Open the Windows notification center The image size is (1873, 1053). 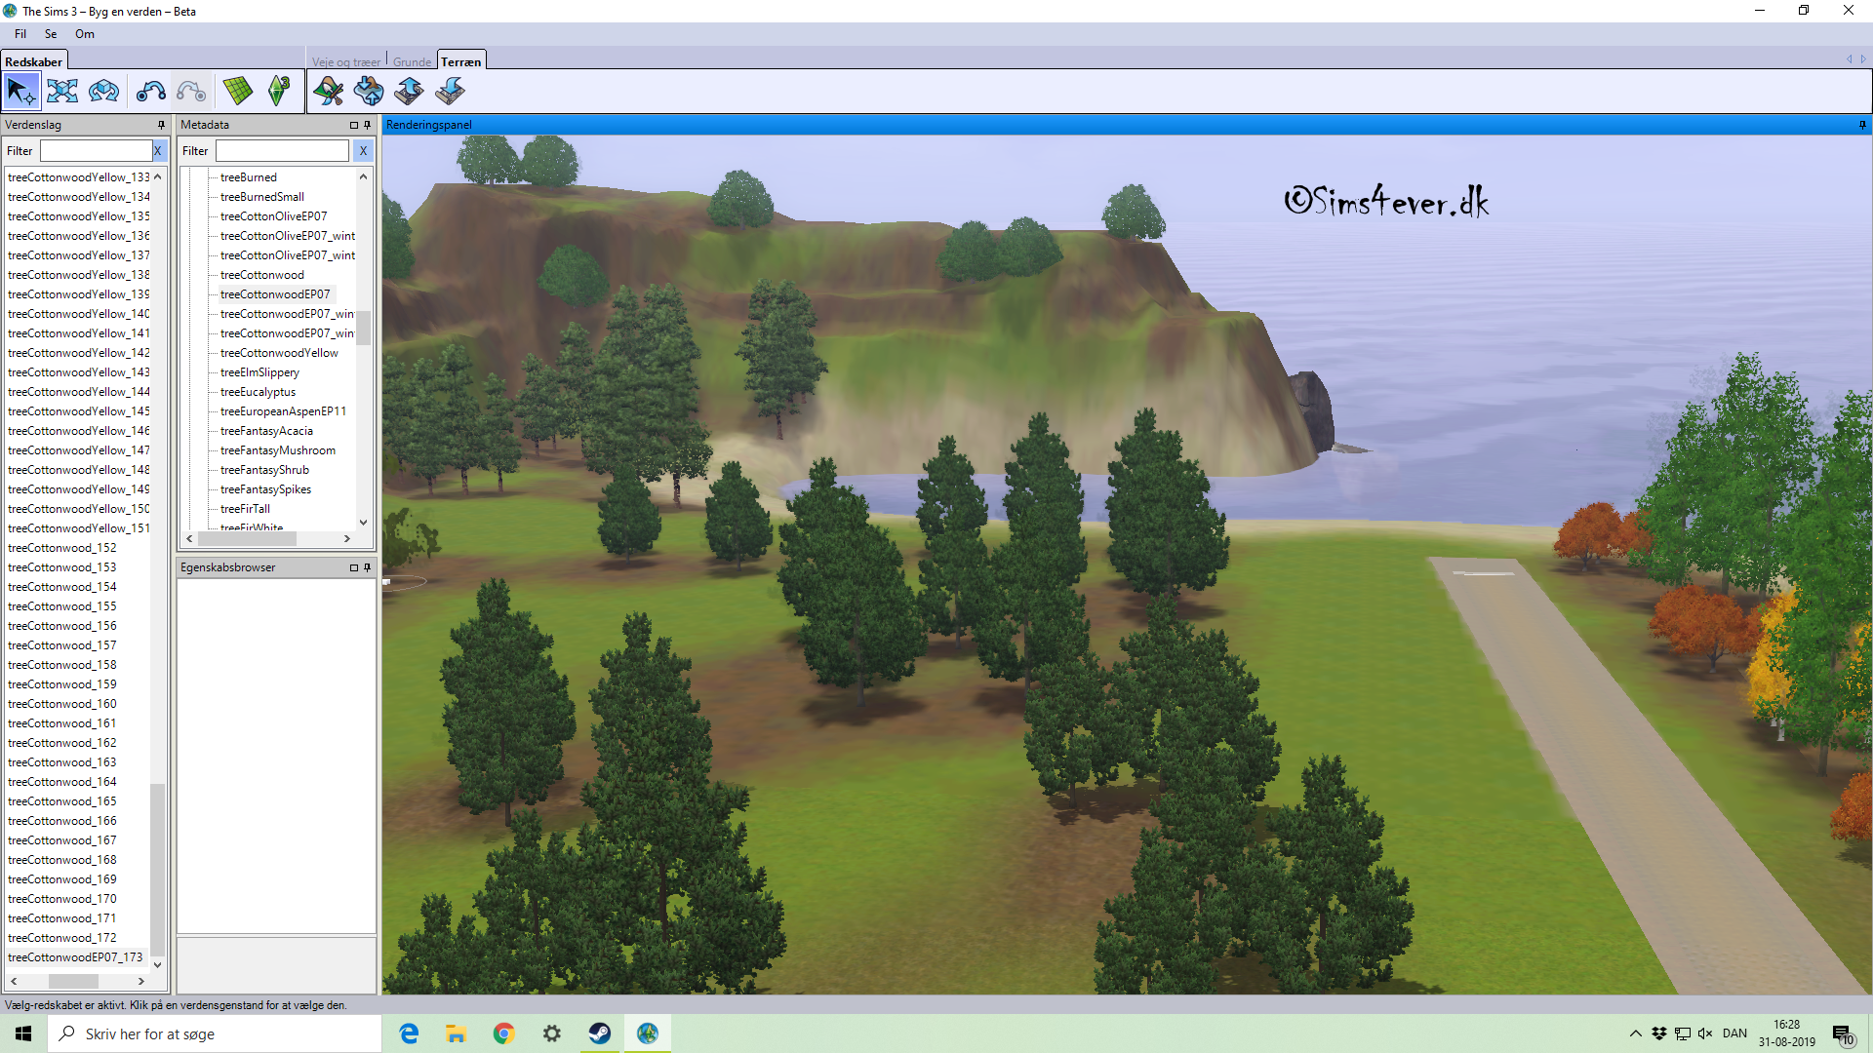tap(1842, 1033)
